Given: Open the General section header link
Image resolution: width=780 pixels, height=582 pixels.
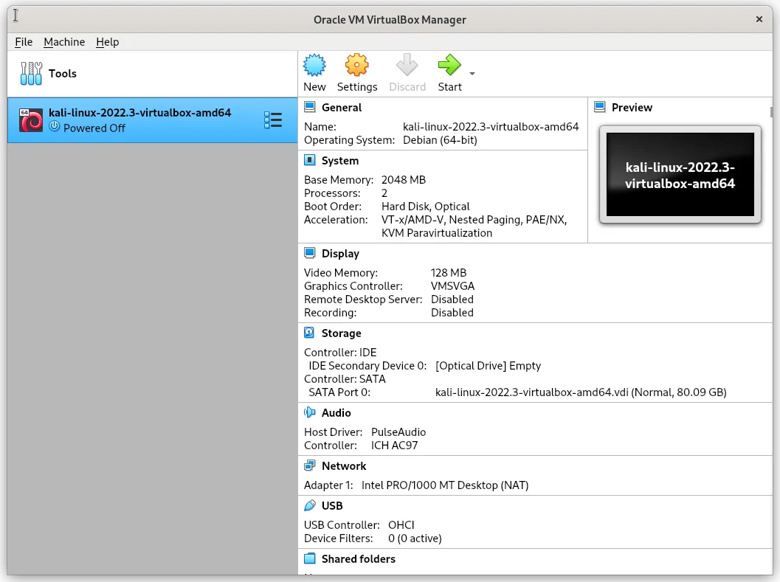Looking at the screenshot, I should coord(342,108).
